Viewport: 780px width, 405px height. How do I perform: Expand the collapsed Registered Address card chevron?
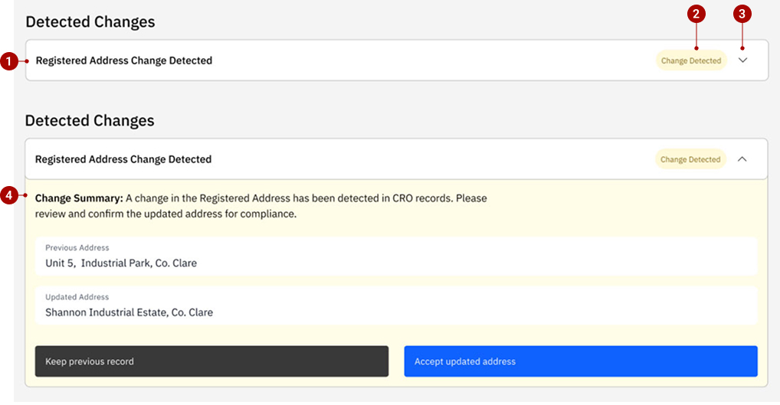743,60
